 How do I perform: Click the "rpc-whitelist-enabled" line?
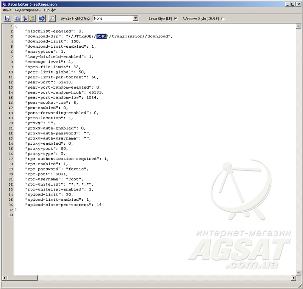tap(59, 189)
